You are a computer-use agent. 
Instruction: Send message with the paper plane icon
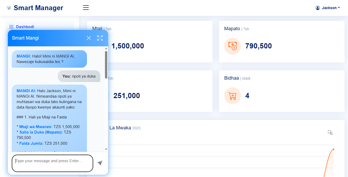tap(100, 163)
